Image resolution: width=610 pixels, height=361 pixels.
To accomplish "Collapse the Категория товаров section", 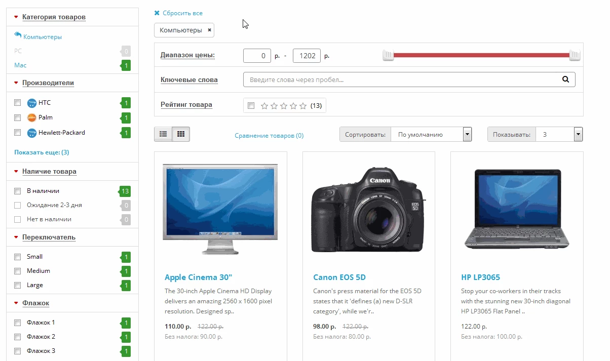I will click(x=54, y=17).
